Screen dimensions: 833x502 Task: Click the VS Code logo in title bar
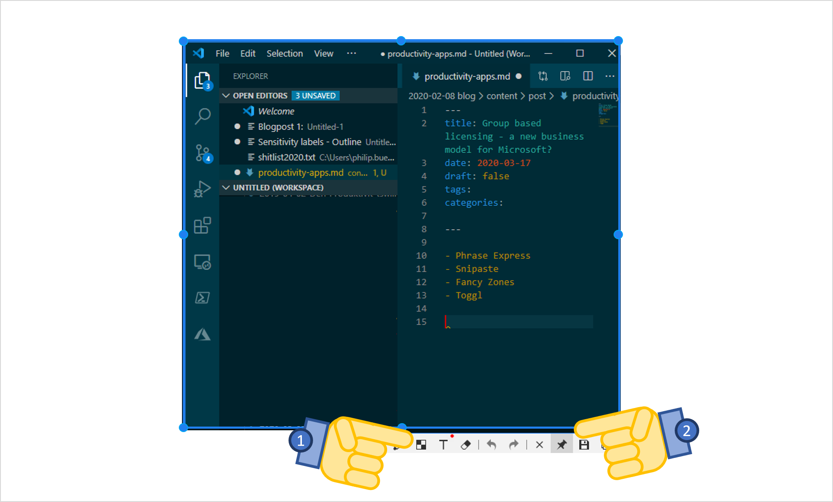[x=198, y=53]
